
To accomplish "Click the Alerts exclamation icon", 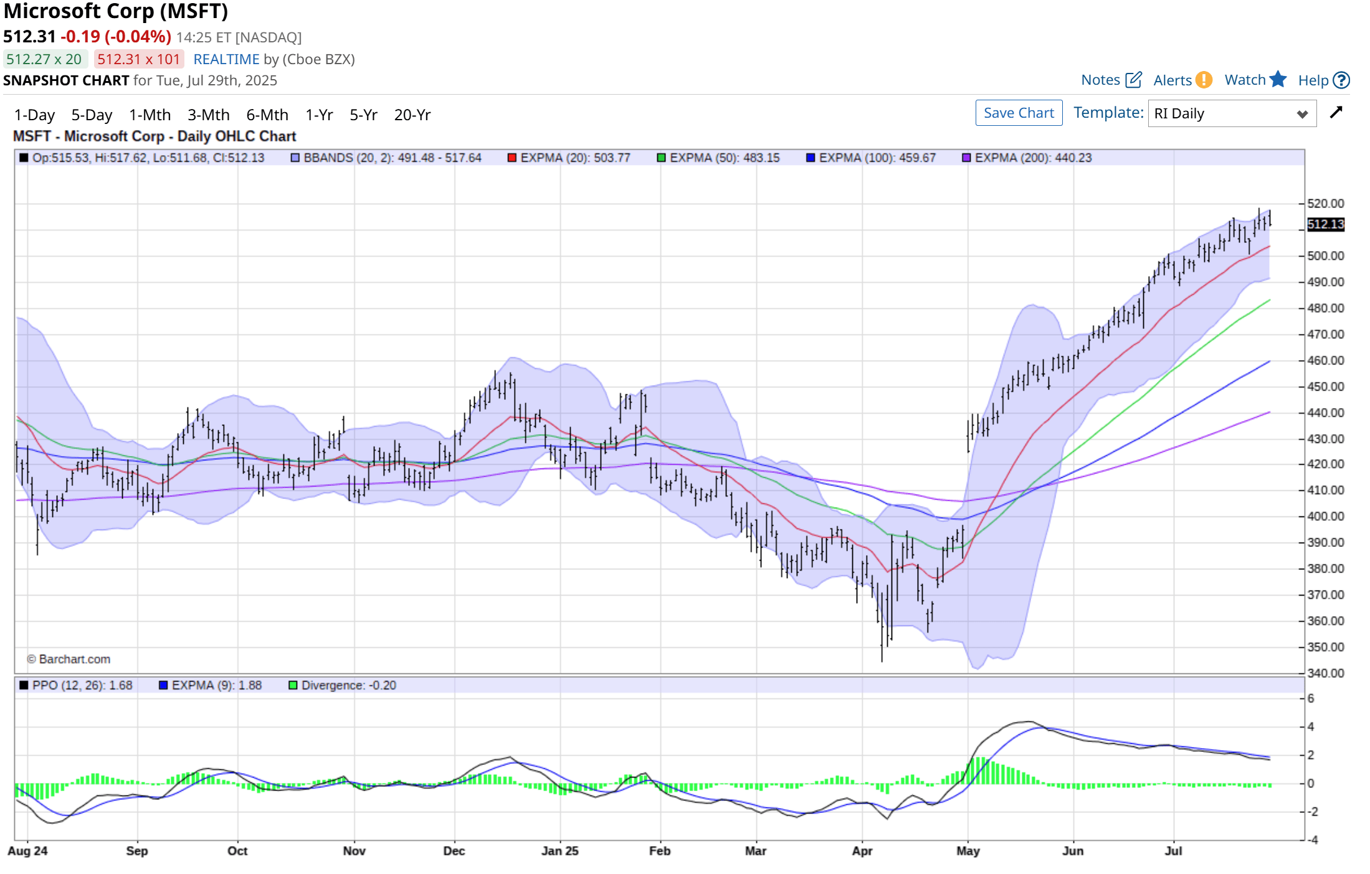I will (1204, 80).
